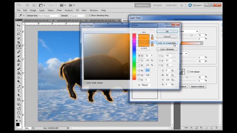
Task: Select the Eyedropper tool in toolbox
Action: tap(19, 47)
